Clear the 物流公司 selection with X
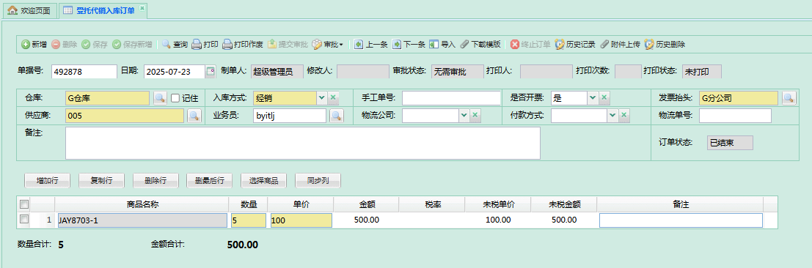 475,116
